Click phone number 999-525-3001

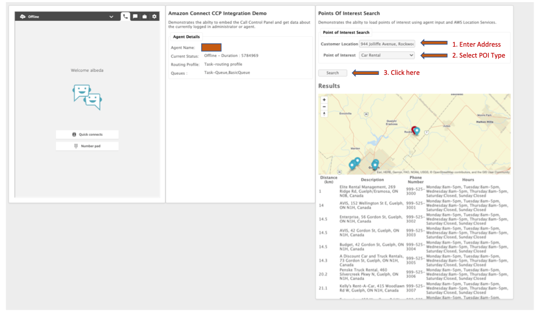tap(415, 205)
